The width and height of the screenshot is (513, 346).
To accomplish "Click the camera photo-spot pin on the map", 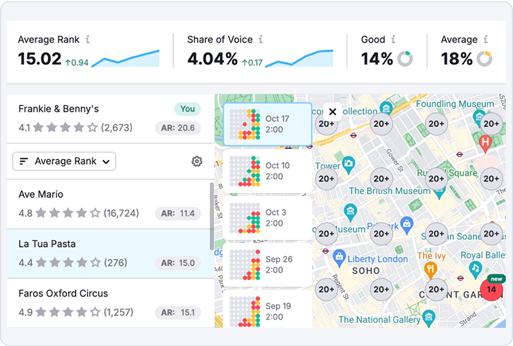I will coord(348,164).
